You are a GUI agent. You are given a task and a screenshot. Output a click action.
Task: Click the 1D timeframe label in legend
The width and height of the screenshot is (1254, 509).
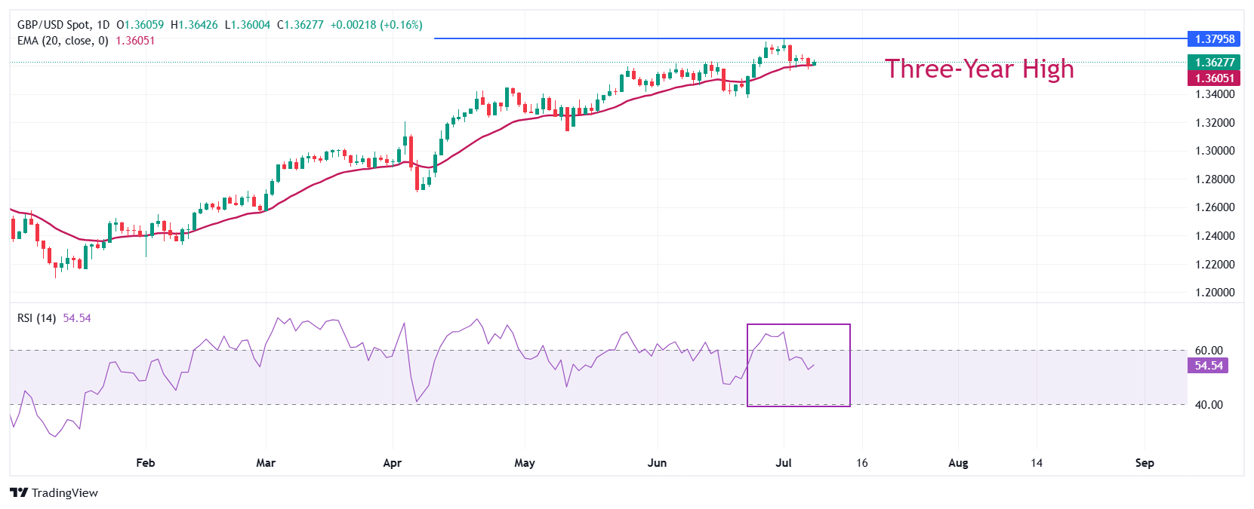(103, 25)
